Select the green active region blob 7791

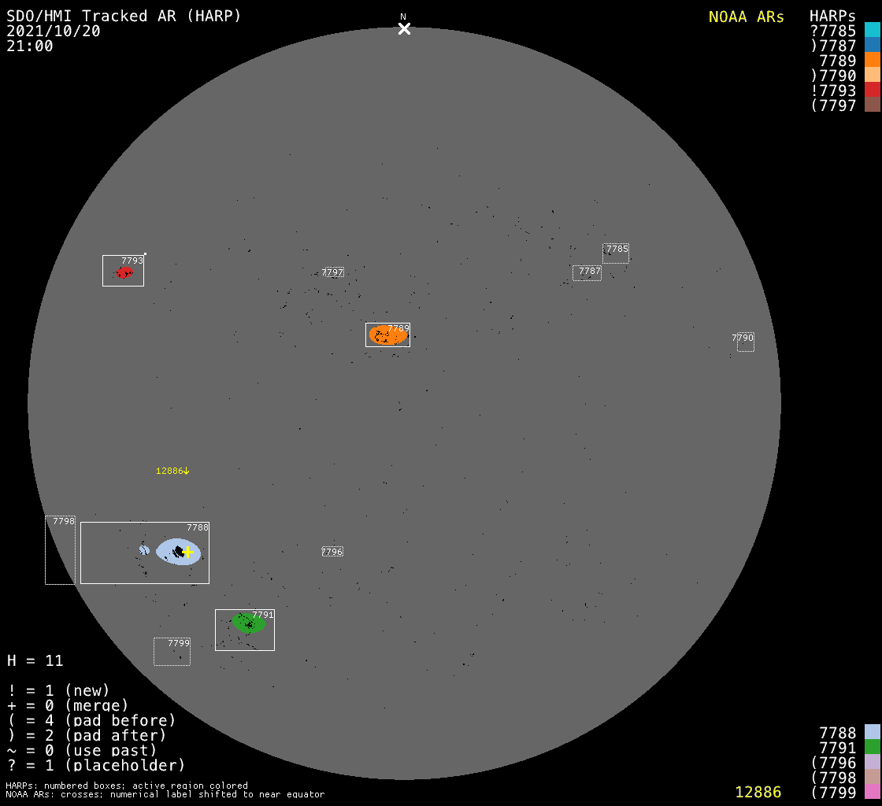click(x=249, y=623)
